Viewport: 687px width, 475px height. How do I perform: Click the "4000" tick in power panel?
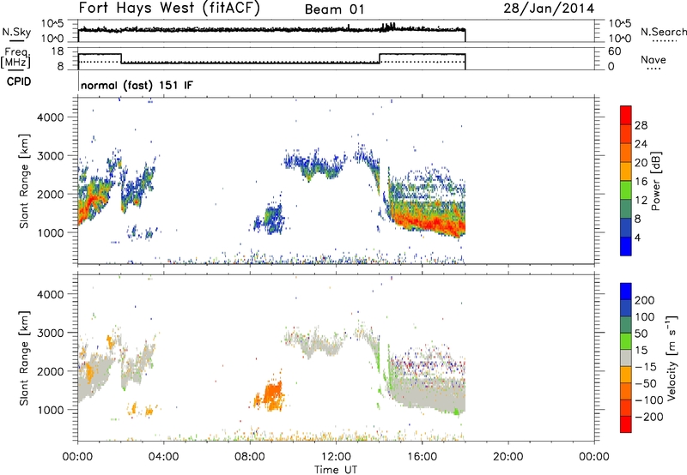(50, 117)
